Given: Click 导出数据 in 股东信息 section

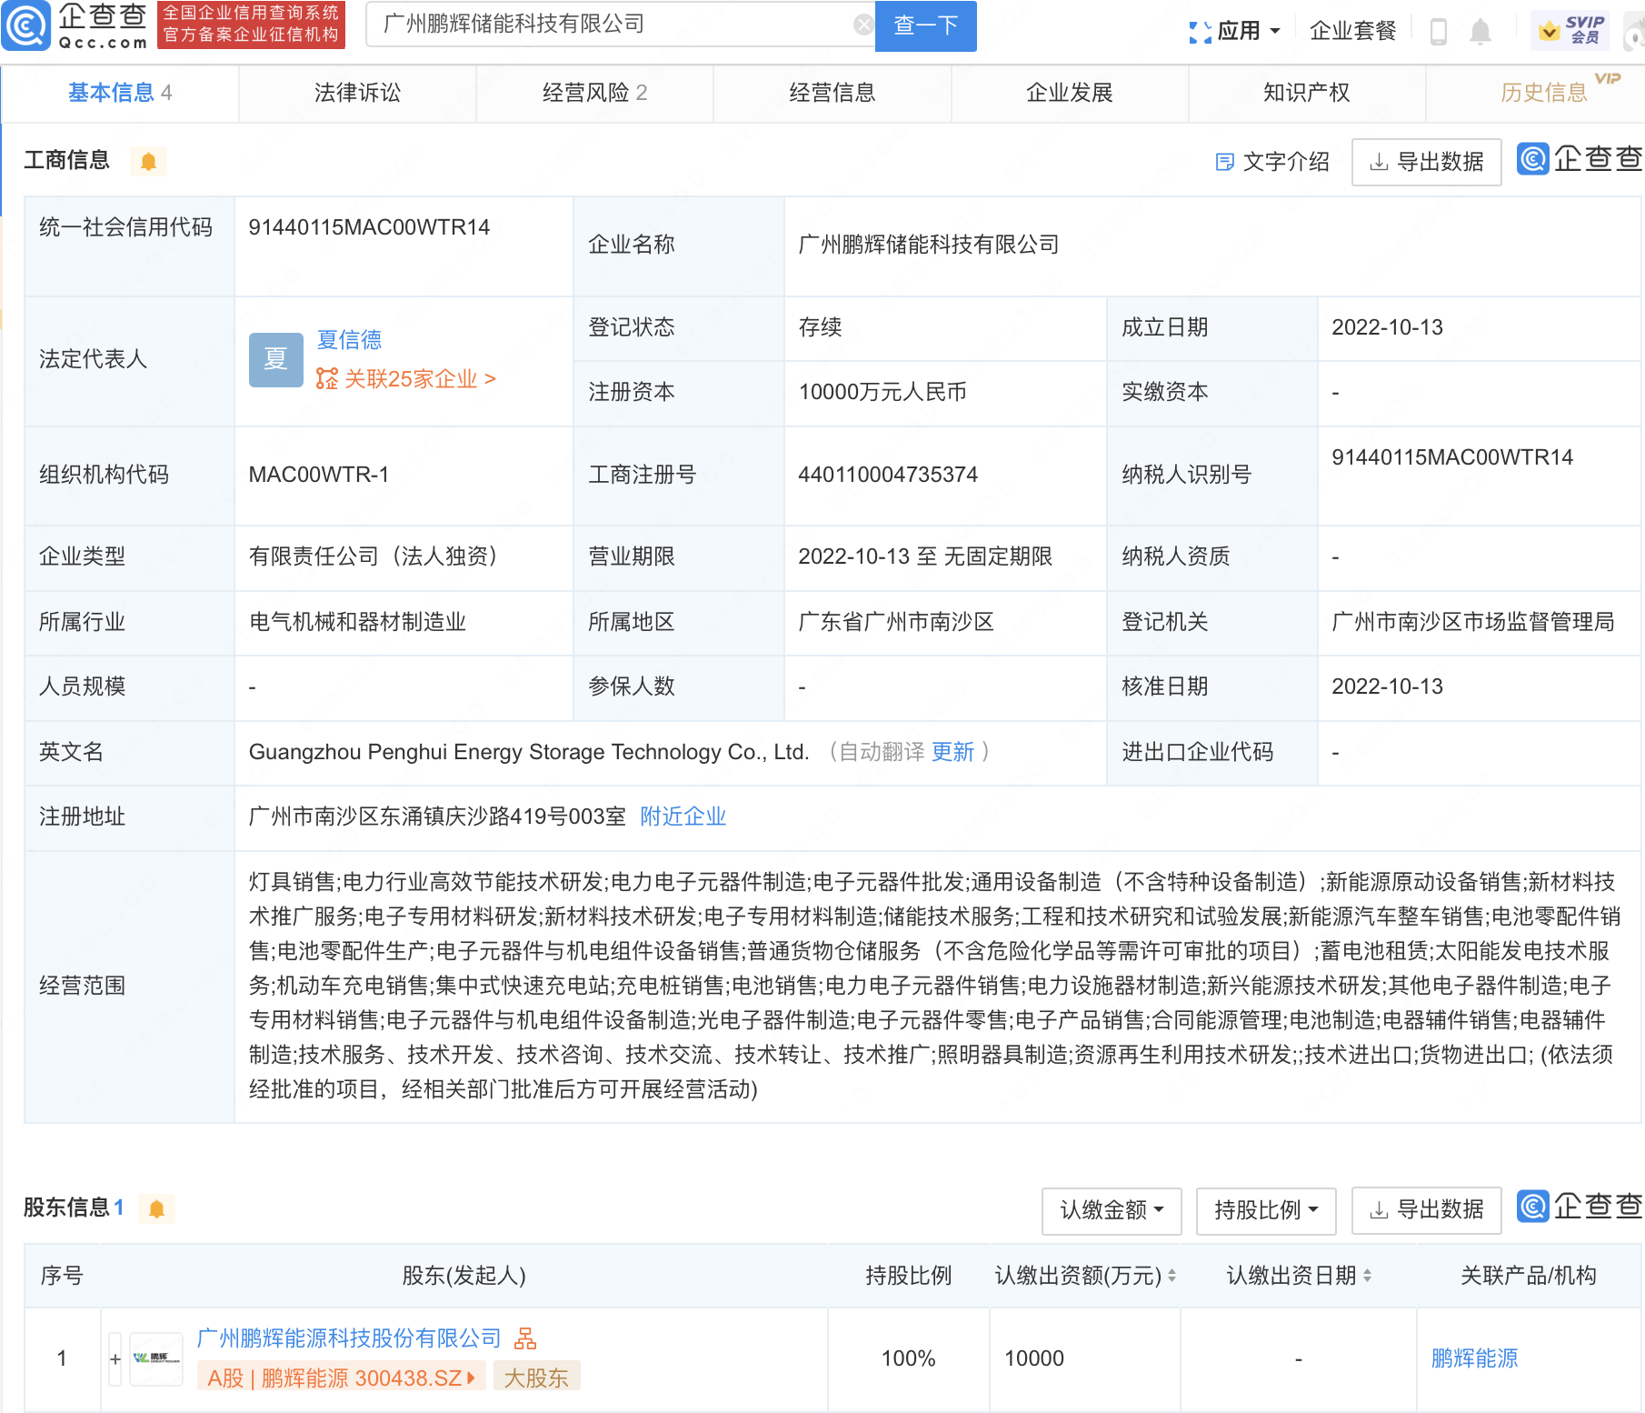Looking at the screenshot, I should tap(1426, 1210).
